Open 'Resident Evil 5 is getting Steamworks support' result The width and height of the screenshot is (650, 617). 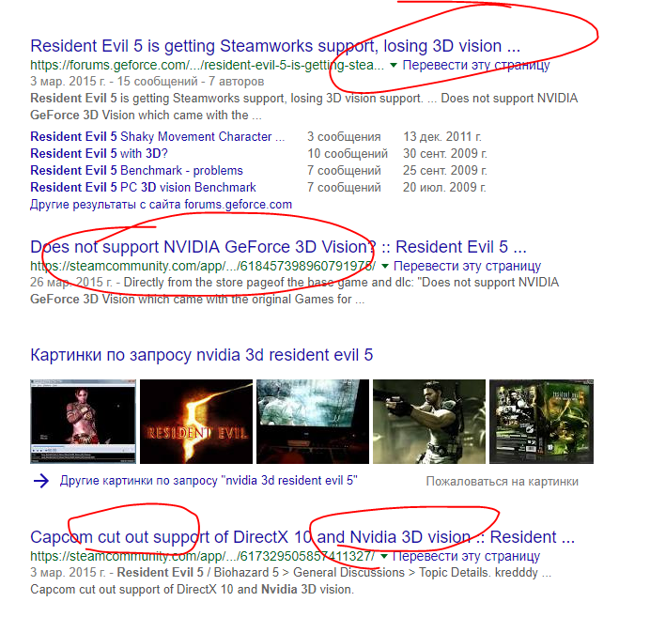pyautogui.click(x=275, y=46)
